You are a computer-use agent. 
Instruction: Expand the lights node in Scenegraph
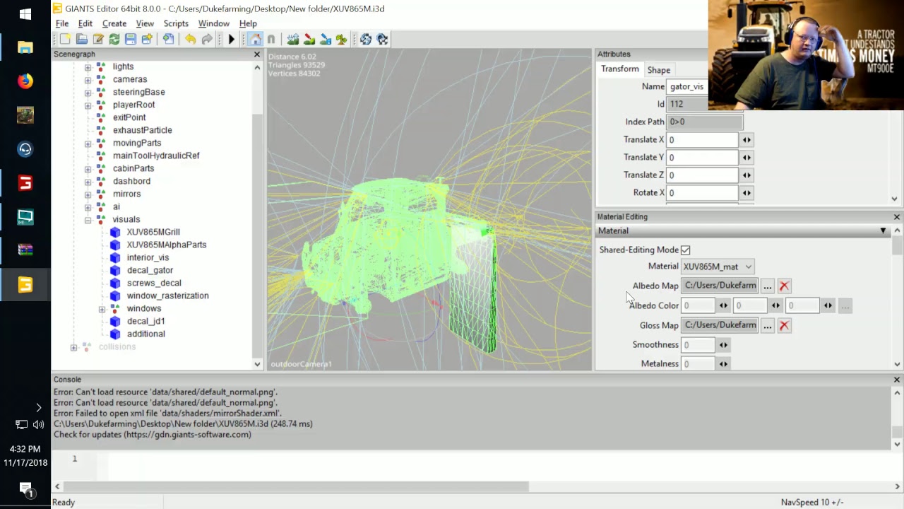(x=88, y=67)
